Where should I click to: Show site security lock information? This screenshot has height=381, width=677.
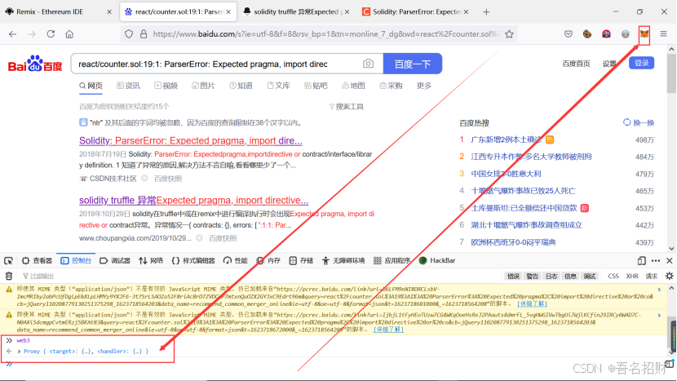[x=144, y=34]
